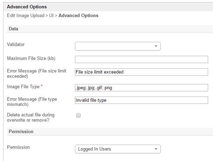
Task: Click the File size limit exceeded text field
Action: (141, 72)
